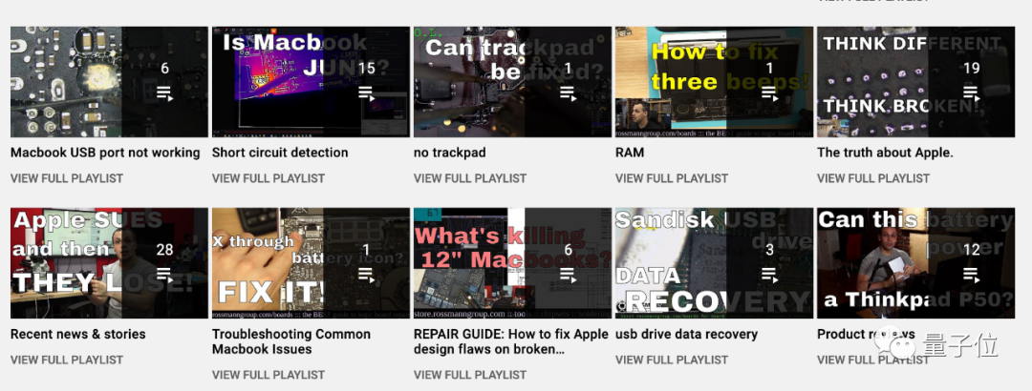The width and height of the screenshot is (1032, 391).
Task: Open the 'X through battery icon? FIX IT!' thumbnail
Action: tap(311, 263)
